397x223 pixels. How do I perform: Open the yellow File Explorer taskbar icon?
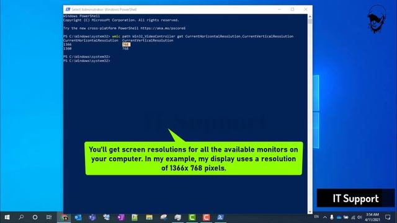[149, 217]
